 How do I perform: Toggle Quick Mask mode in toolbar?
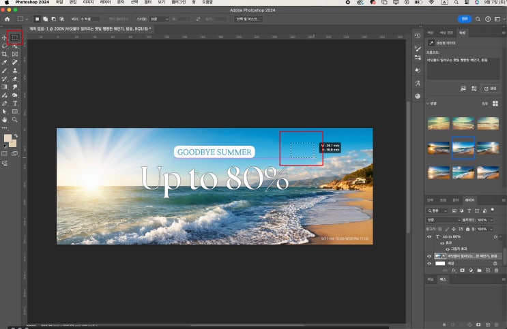click(x=4, y=154)
